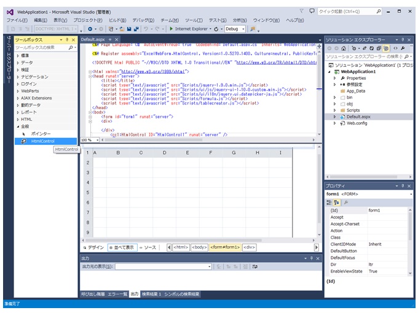Open the output source dropdown list
The image size is (418, 313).
tap(210, 267)
